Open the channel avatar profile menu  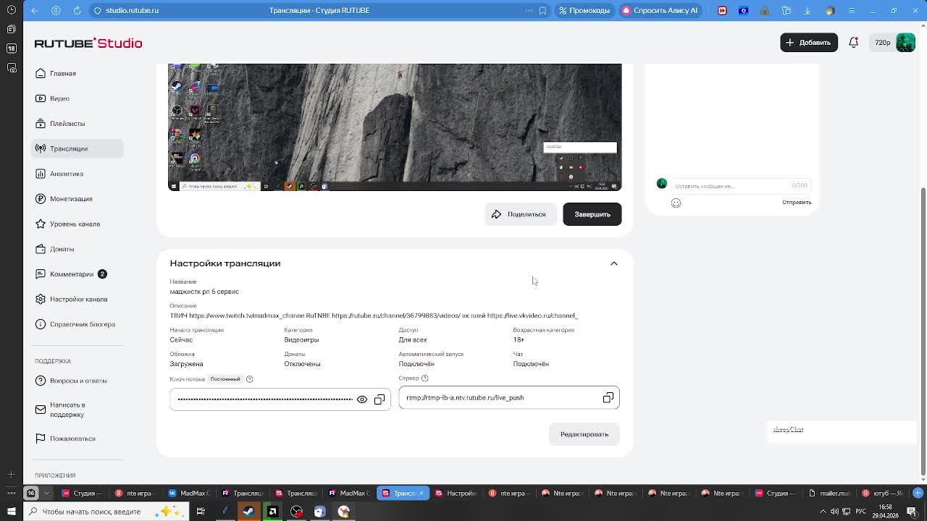tap(905, 43)
